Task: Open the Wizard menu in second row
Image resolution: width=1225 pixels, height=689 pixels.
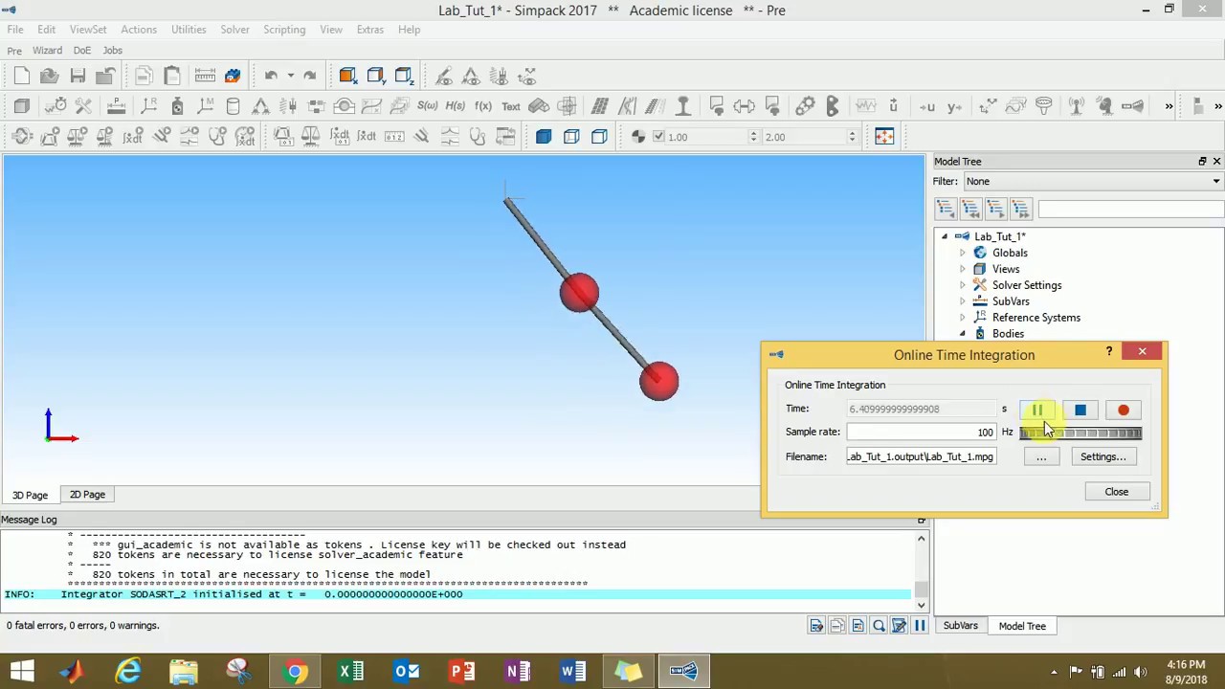Action: [x=47, y=51]
